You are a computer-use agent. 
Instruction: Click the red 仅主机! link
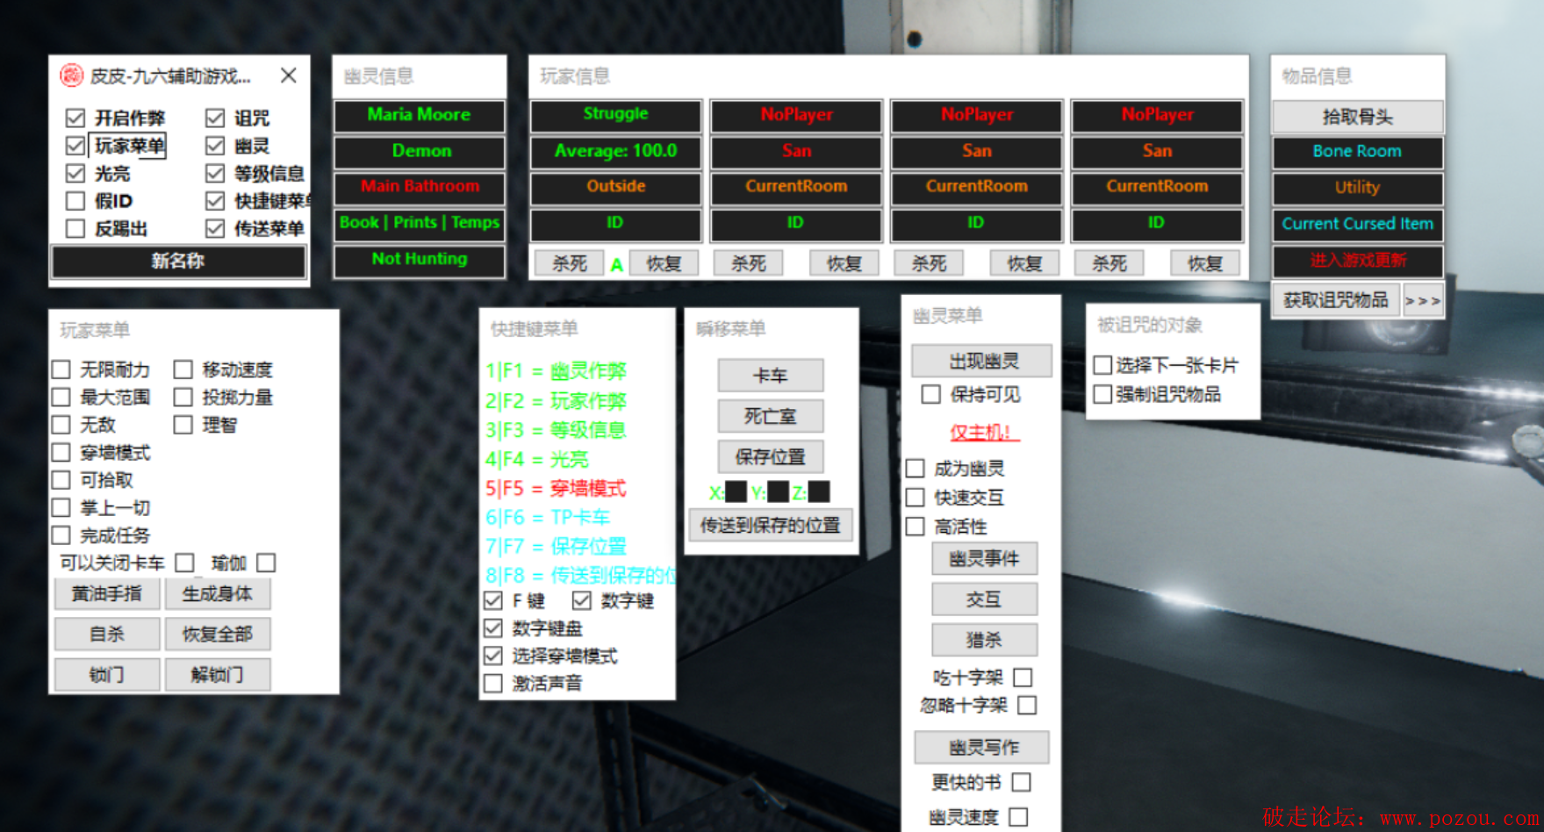(980, 433)
